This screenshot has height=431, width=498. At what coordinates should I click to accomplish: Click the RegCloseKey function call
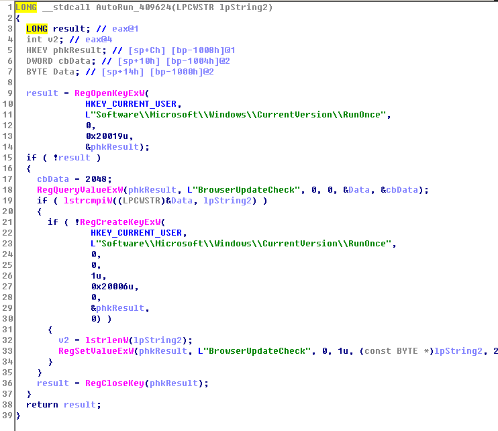pyautogui.click(x=115, y=383)
